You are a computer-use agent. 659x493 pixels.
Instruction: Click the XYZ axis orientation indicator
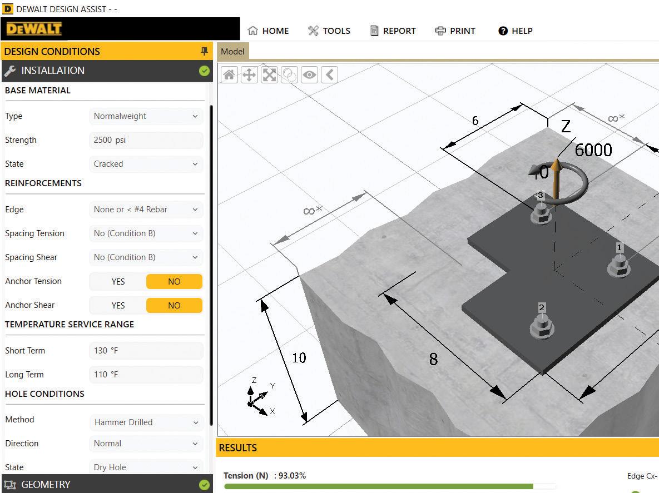[261, 397]
